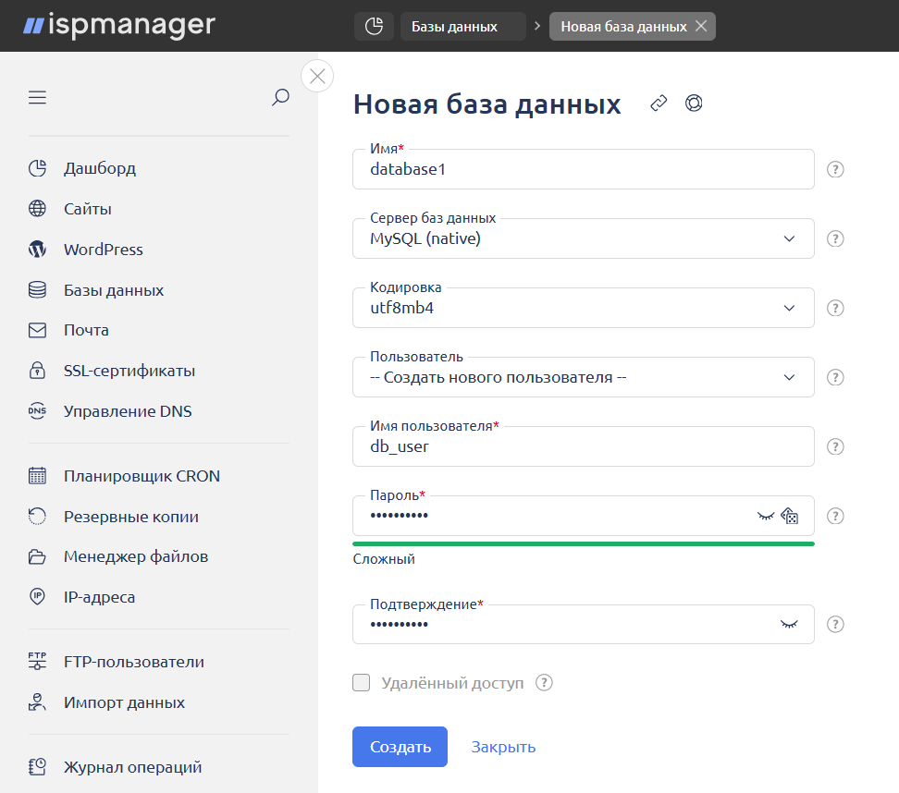
Task: Click the Имя input field
Action: (x=583, y=170)
